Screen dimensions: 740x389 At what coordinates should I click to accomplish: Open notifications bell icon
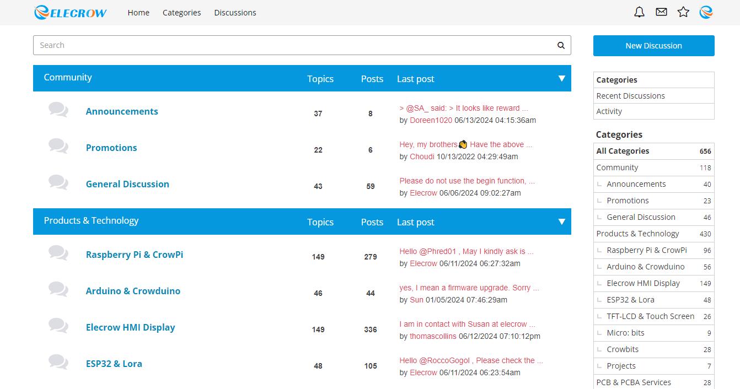[639, 12]
